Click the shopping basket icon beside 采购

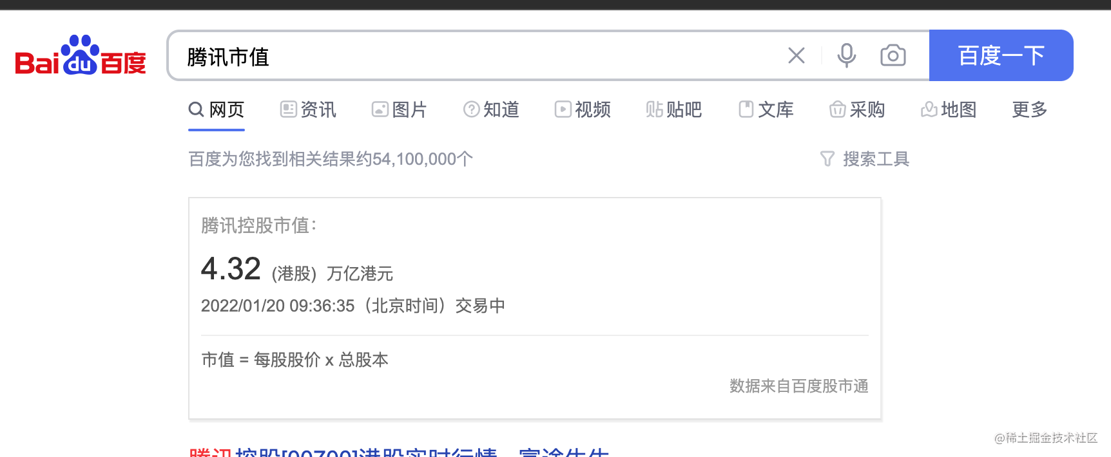pyautogui.click(x=837, y=109)
